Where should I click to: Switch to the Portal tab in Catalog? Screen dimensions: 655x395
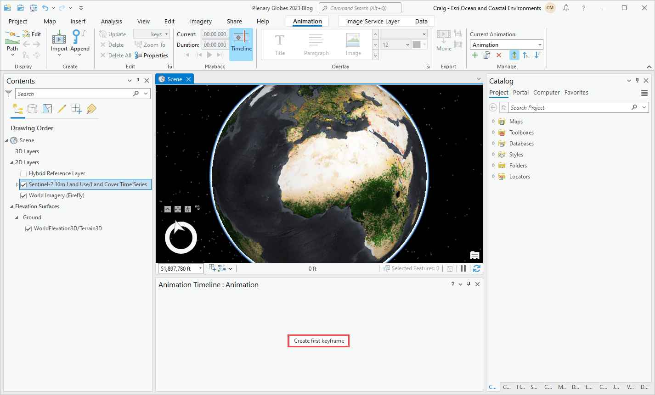(x=520, y=92)
